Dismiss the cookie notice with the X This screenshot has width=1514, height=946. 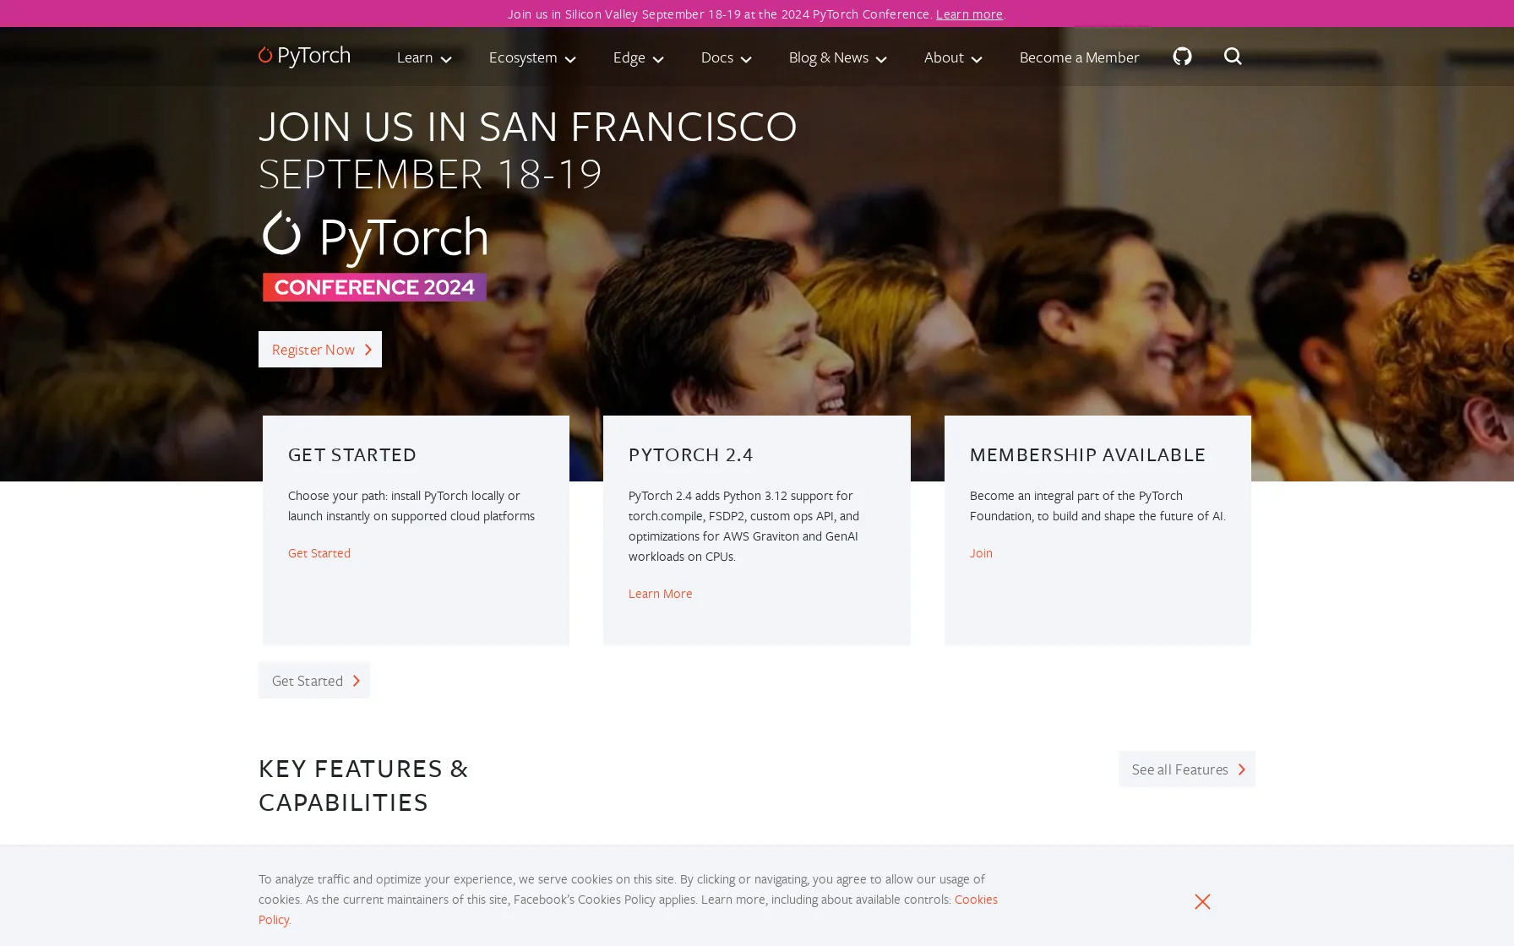click(1202, 901)
